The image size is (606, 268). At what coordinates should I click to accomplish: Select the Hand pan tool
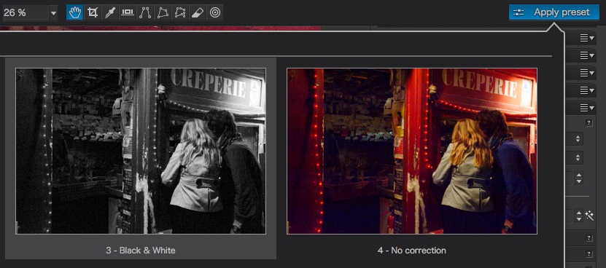click(74, 12)
